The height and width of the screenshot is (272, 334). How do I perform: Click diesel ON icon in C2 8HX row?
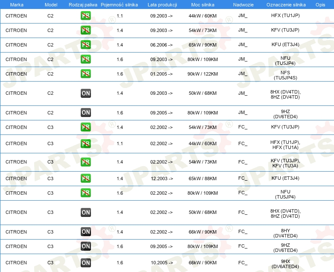[x=86, y=93]
